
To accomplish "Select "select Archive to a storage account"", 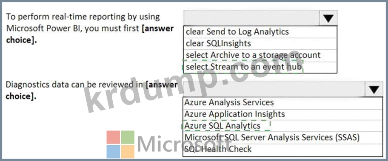I will (x=260, y=55).
